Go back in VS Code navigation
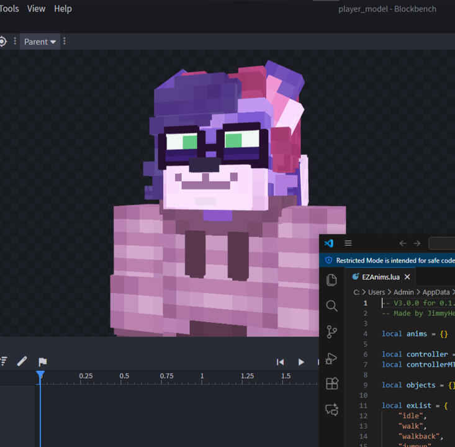This screenshot has height=447, width=455. pyautogui.click(x=403, y=243)
